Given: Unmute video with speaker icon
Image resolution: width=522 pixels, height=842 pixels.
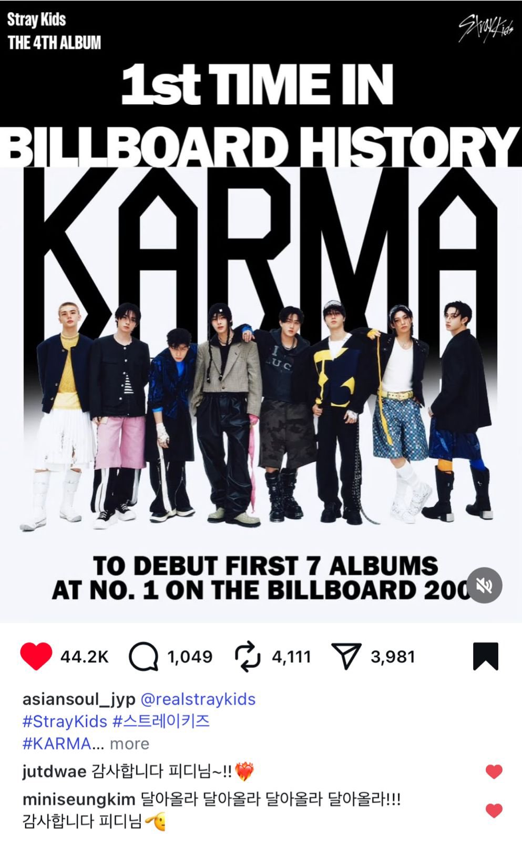Looking at the screenshot, I should (x=484, y=585).
